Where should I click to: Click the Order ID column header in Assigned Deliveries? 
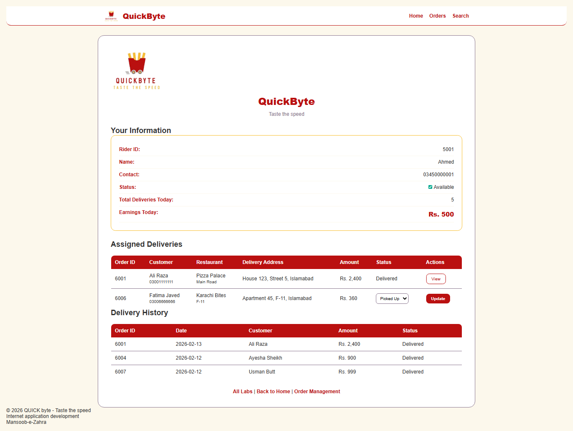click(125, 262)
